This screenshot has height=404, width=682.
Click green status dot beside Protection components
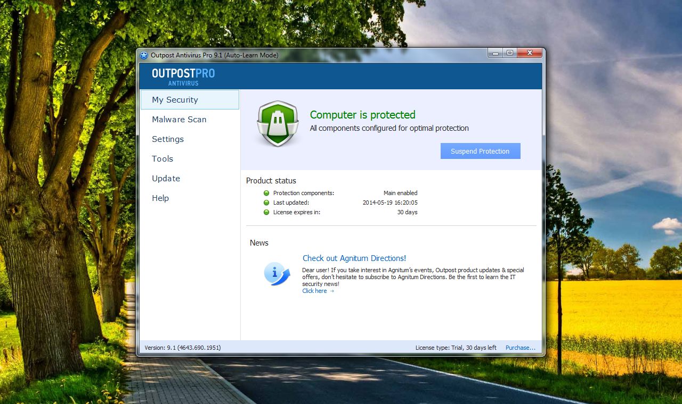[x=266, y=193]
